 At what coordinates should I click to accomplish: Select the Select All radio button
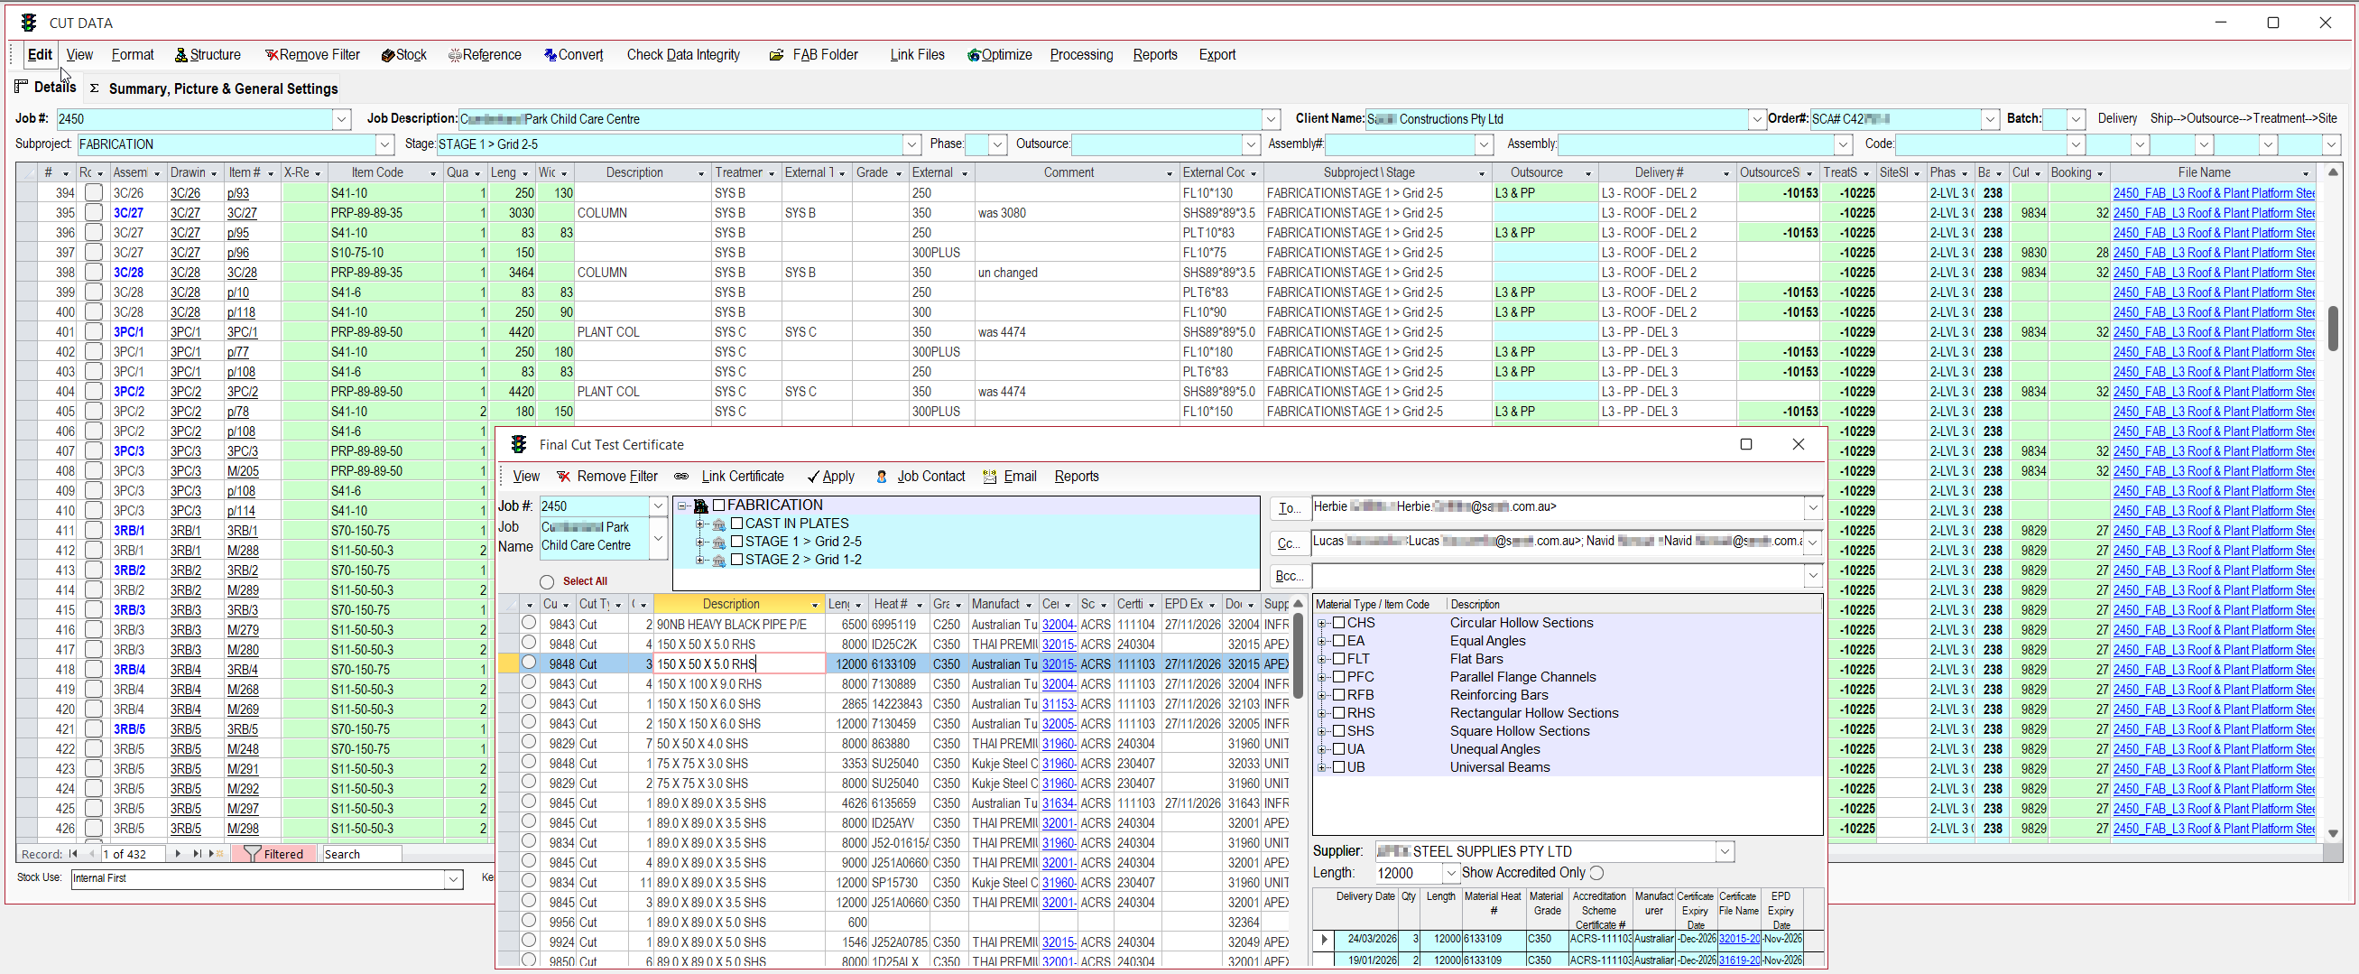[x=547, y=582]
